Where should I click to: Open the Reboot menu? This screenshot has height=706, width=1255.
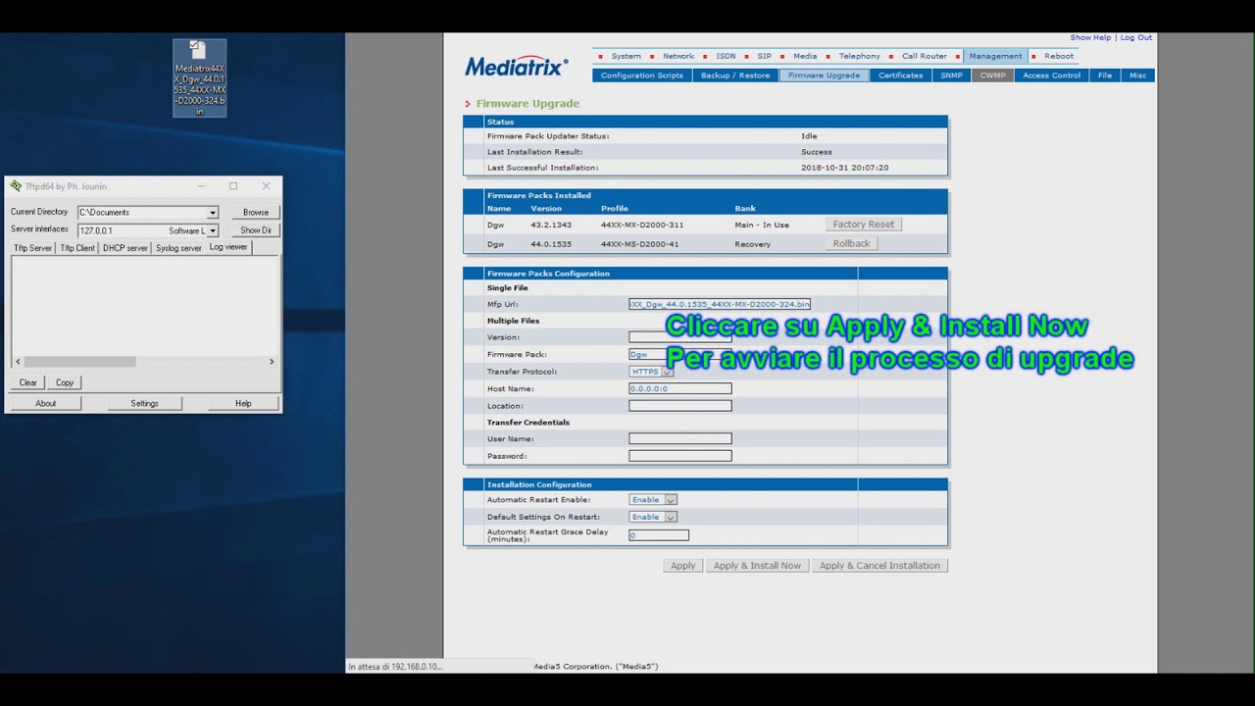tap(1059, 56)
